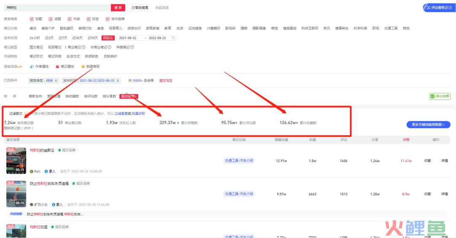Screen dimensions: 456x238
Task: Click help icon on 评论搜笔记 button
Action: (x=450, y=8)
